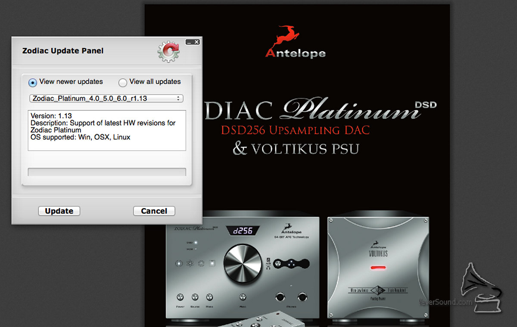The height and width of the screenshot is (327, 517).
Task: Click the d256 display on the DAC image
Action: click(243, 230)
